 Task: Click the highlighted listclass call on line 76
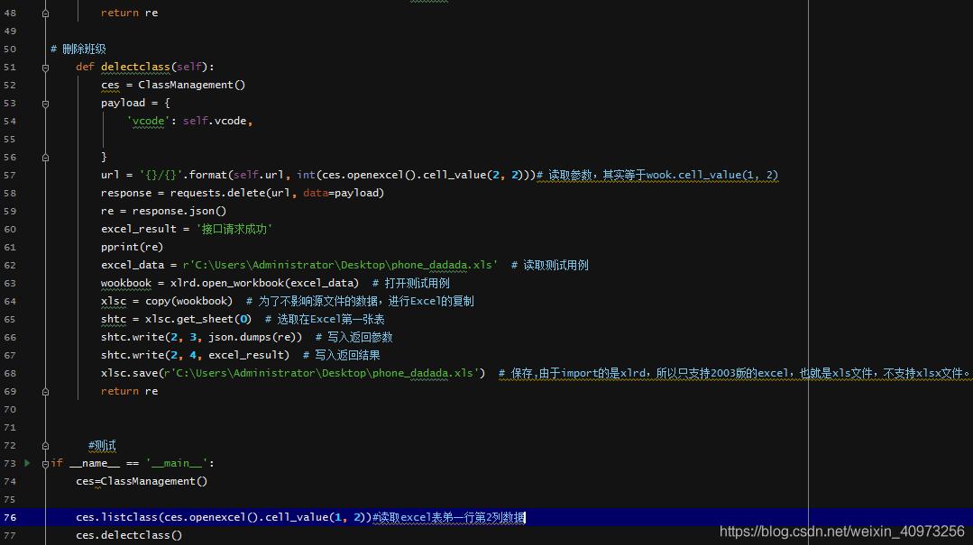pos(126,516)
